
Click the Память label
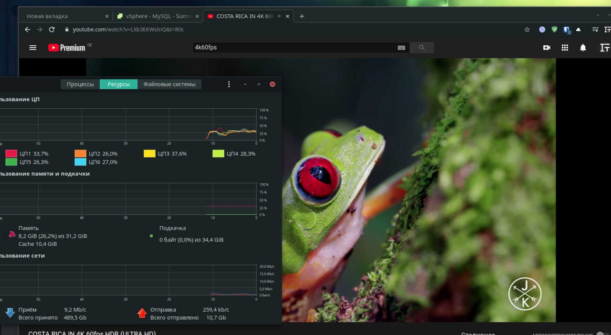click(x=29, y=228)
